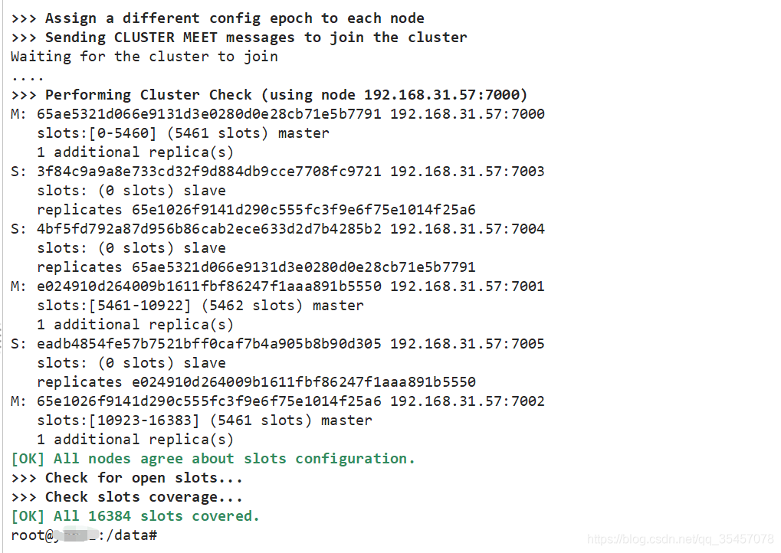
Task: Click the 'Sending CLUSTER MEET messages' line
Action: click(238, 38)
